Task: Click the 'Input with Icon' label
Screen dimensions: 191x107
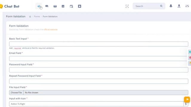Action: [17, 98]
